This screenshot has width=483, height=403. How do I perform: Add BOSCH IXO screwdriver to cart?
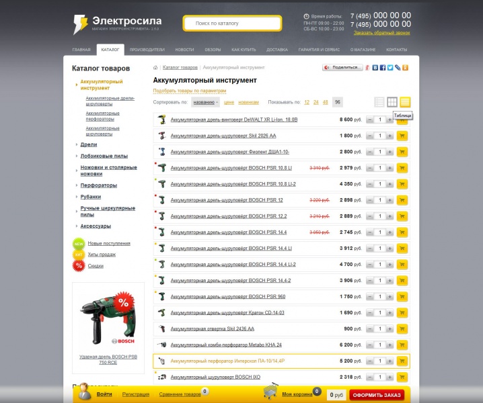tap(402, 377)
